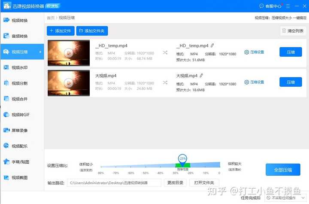Open the 视频水印 sidebar item
Screen dimensions: 309x204
coord(22,67)
